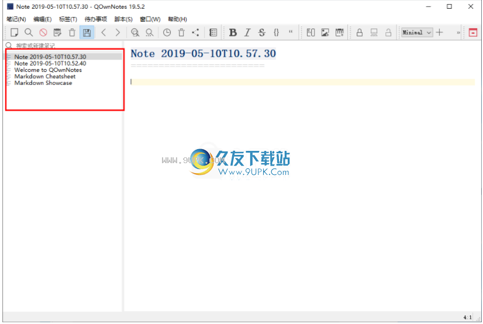Open the Minimal workspace dropdown

point(417,32)
